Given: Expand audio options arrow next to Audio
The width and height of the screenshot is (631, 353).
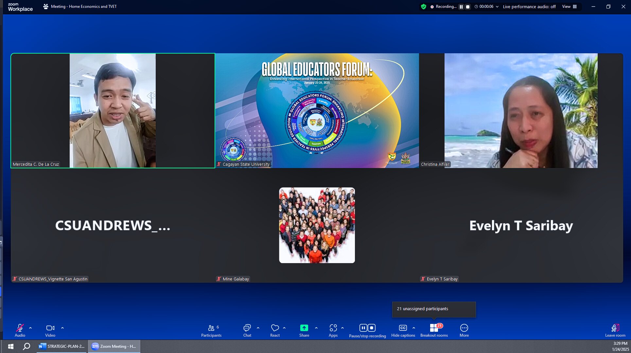Looking at the screenshot, I should [30, 328].
